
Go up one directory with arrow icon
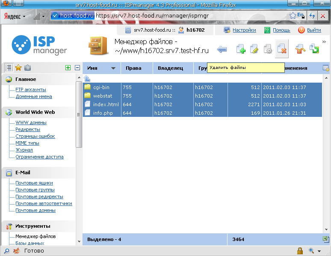(87, 78)
